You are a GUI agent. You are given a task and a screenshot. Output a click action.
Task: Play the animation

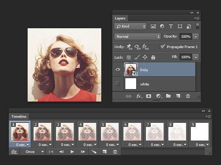click(x=72, y=151)
